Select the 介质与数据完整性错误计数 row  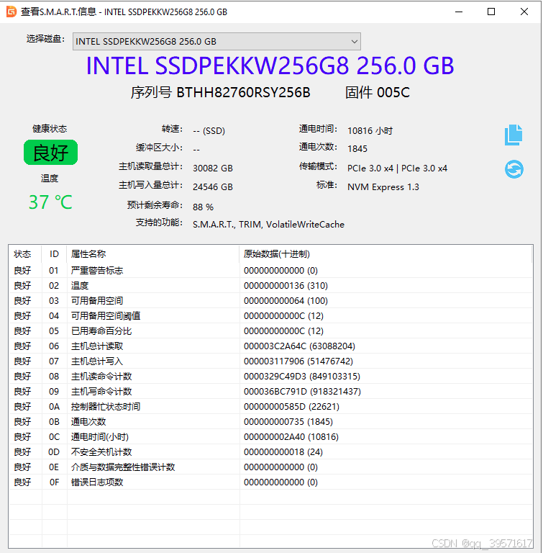coord(270,467)
